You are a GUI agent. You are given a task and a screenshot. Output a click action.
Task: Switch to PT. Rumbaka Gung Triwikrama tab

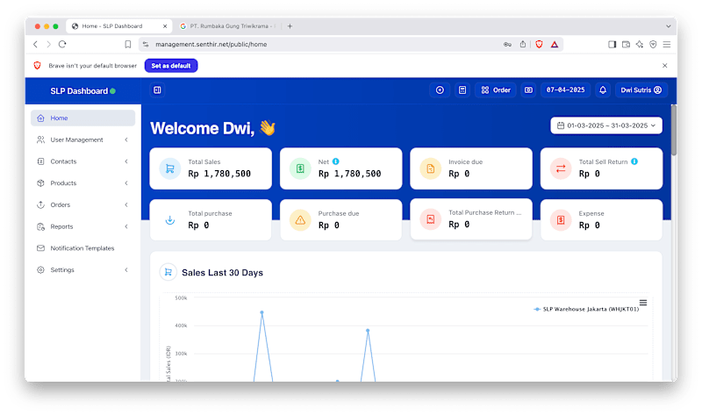coord(227,26)
